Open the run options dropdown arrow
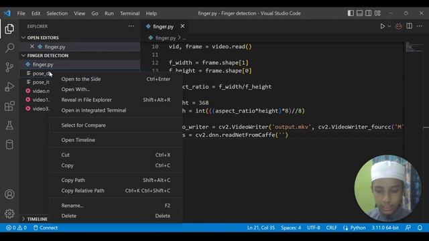 click(x=389, y=26)
